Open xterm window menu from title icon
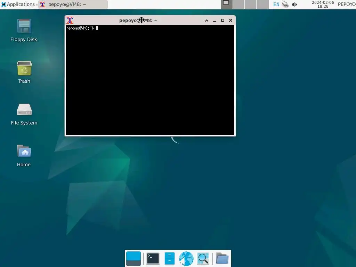356x267 pixels. point(70,20)
